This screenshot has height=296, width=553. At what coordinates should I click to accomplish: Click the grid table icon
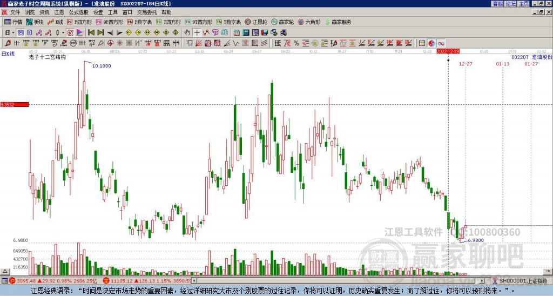coord(422,43)
